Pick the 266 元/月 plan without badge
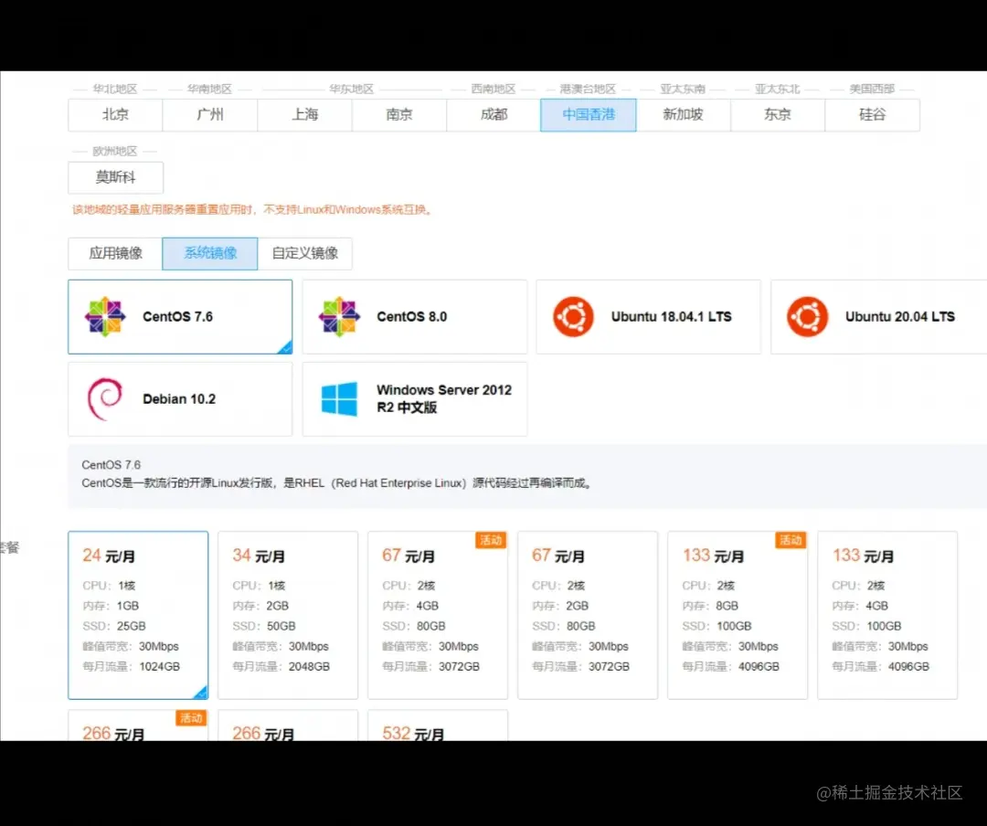Screen dimensions: 987x826 (x=288, y=725)
